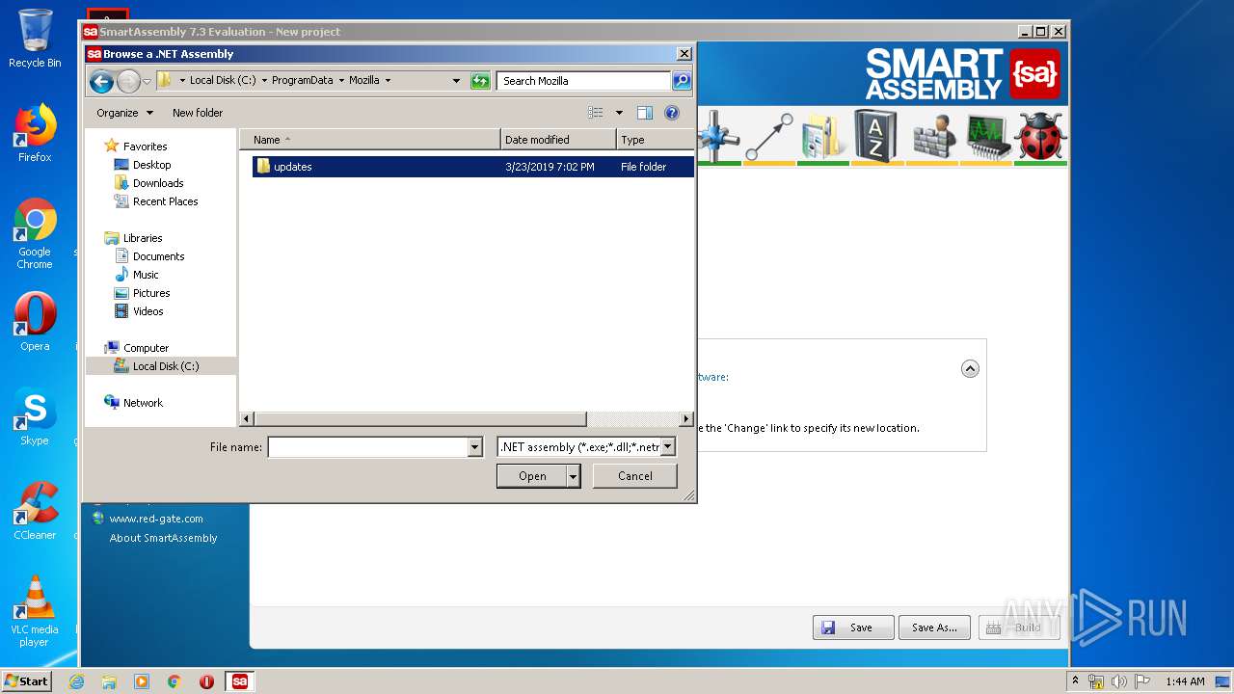
Task: Select Videos library
Action: click(x=148, y=311)
